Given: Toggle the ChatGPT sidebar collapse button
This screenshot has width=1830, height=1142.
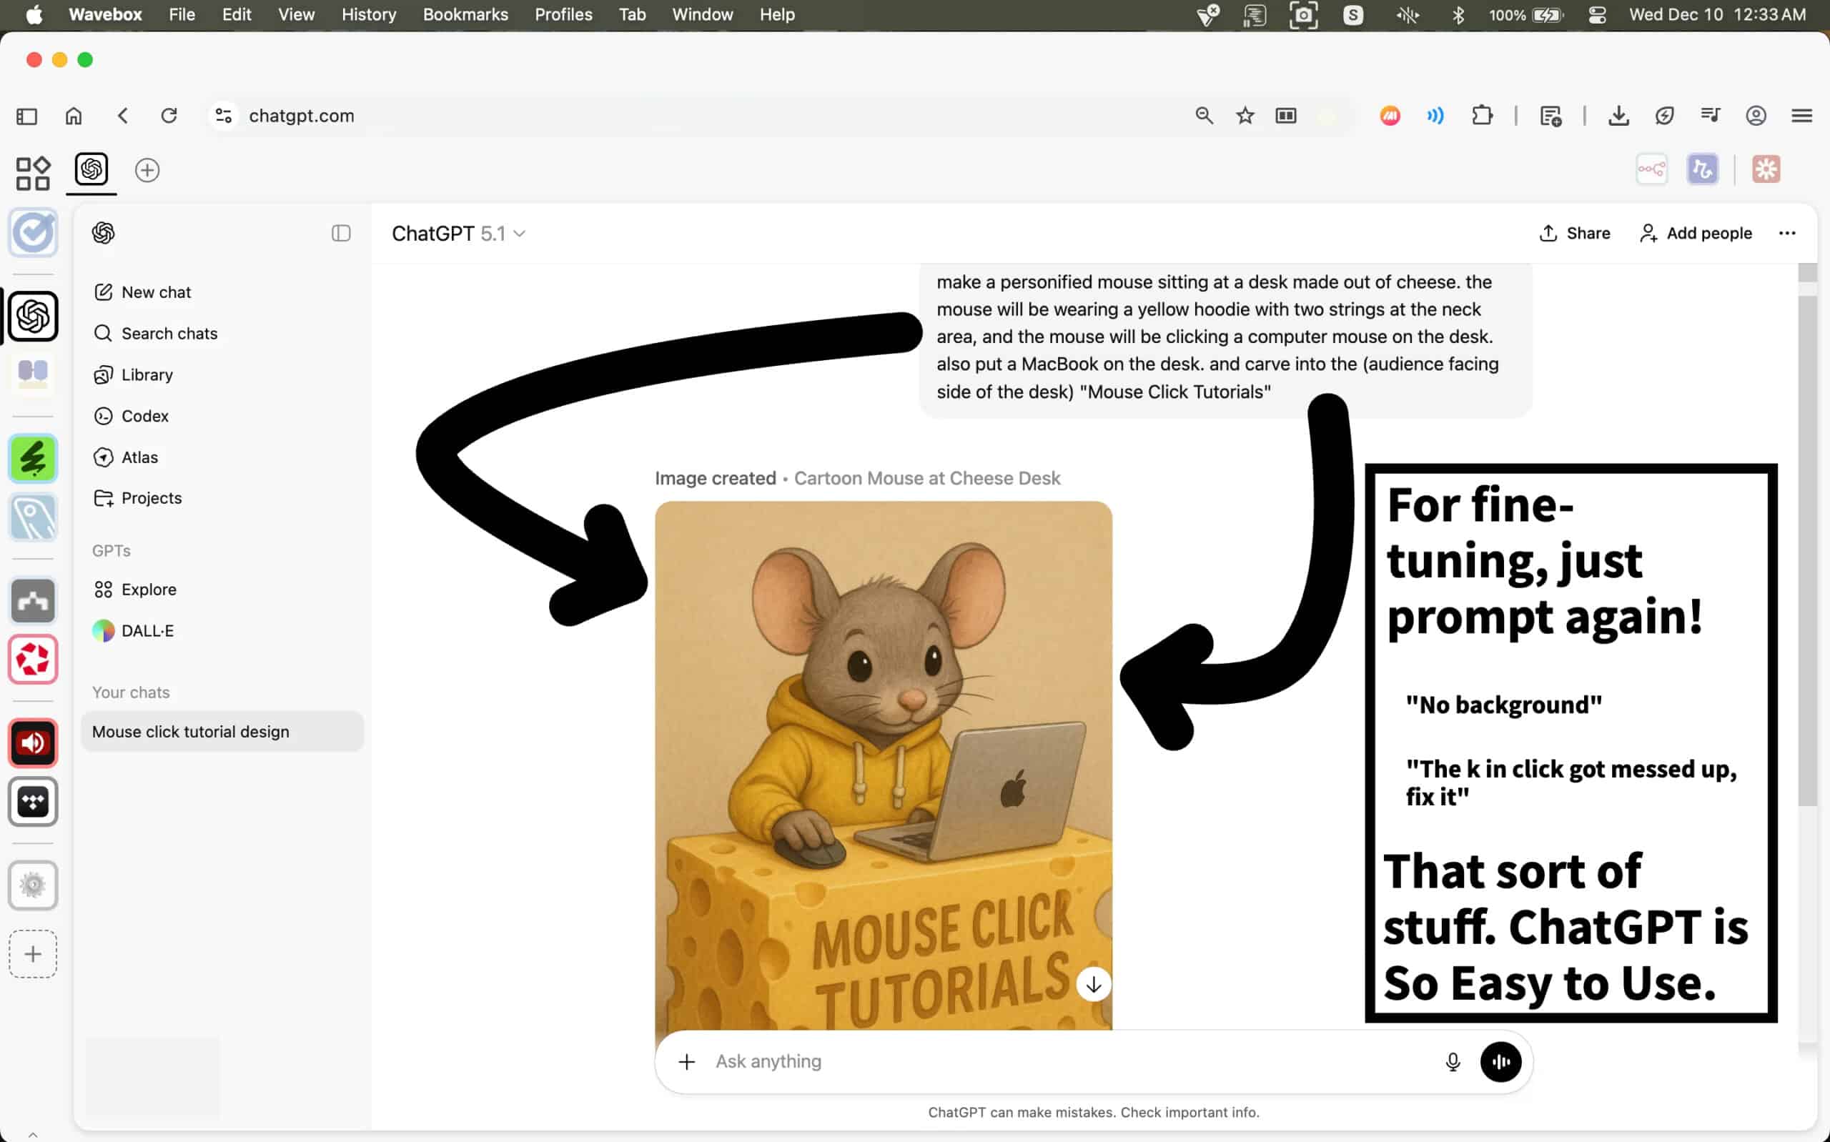Looking at the screenshot, I should point(341,234).
